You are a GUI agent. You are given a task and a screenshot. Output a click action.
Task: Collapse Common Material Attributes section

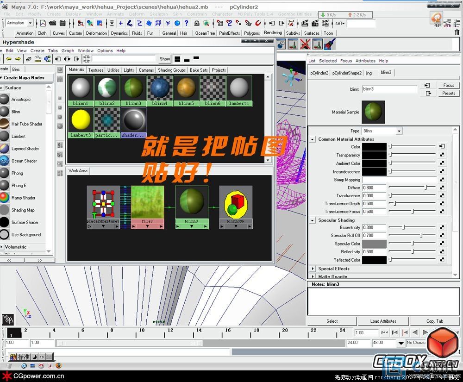pyautogui.click(x=313, y=139)
